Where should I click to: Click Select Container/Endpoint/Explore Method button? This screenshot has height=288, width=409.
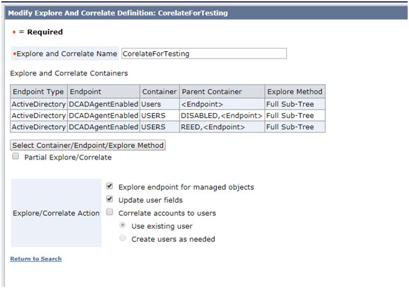click(x=88, y=145)
